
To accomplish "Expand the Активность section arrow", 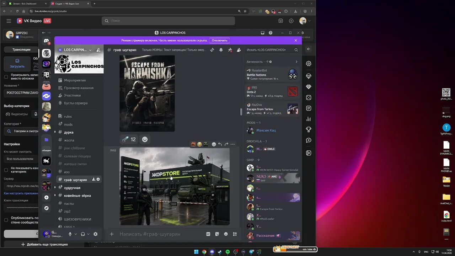I will (296, 62).
